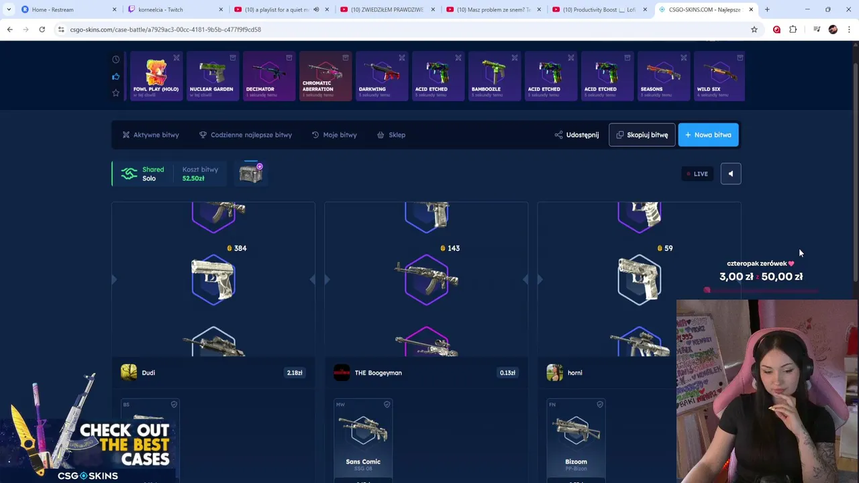The image size is (859, 483).
Task: Open the Wild Six drop card
Action: [x=719, y=76]
